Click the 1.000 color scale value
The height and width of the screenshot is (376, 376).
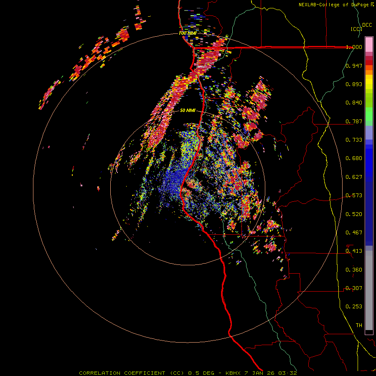(x=354, y=47)
